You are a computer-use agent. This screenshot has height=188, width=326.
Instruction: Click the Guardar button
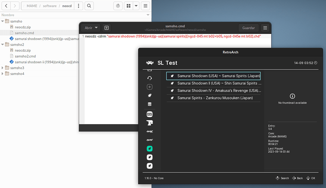pyautogui.click(x=249, y=28)
